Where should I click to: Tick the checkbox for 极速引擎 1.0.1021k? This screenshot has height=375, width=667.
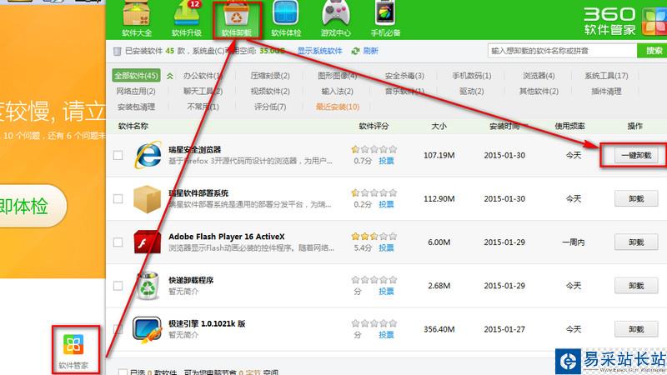coord(118,329)
